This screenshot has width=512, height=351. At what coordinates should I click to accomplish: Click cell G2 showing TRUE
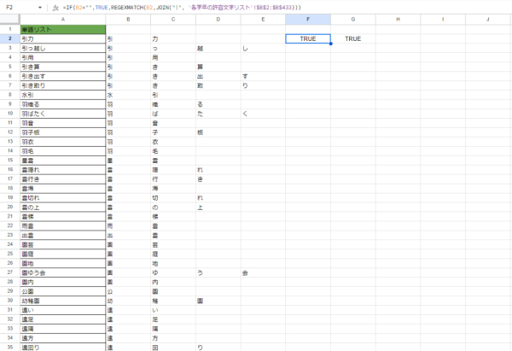point(352,38)
